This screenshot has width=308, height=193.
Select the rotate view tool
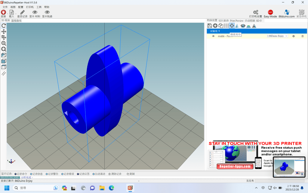pyautogui.click(x=4, y=26)
